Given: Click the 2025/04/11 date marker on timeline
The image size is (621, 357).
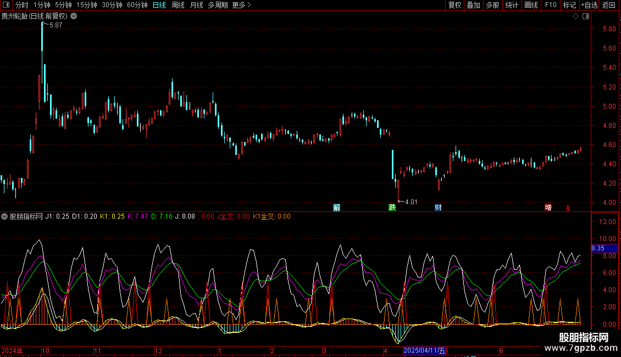Looking at the screenshot, I should tap(424, 350).
